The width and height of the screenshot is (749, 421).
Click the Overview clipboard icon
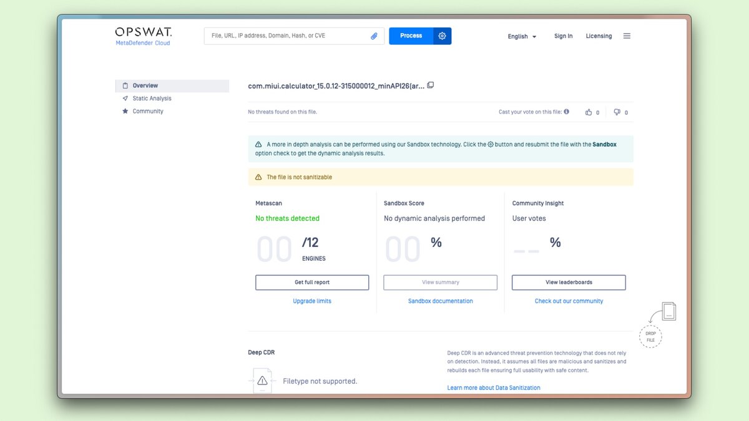pos(125,85)
